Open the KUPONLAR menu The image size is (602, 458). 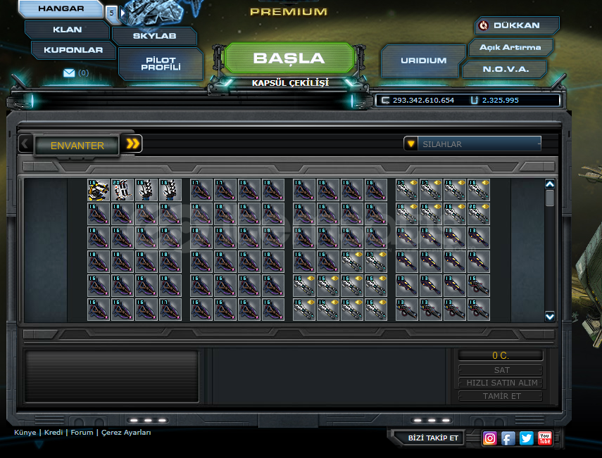tap(73, 50)
